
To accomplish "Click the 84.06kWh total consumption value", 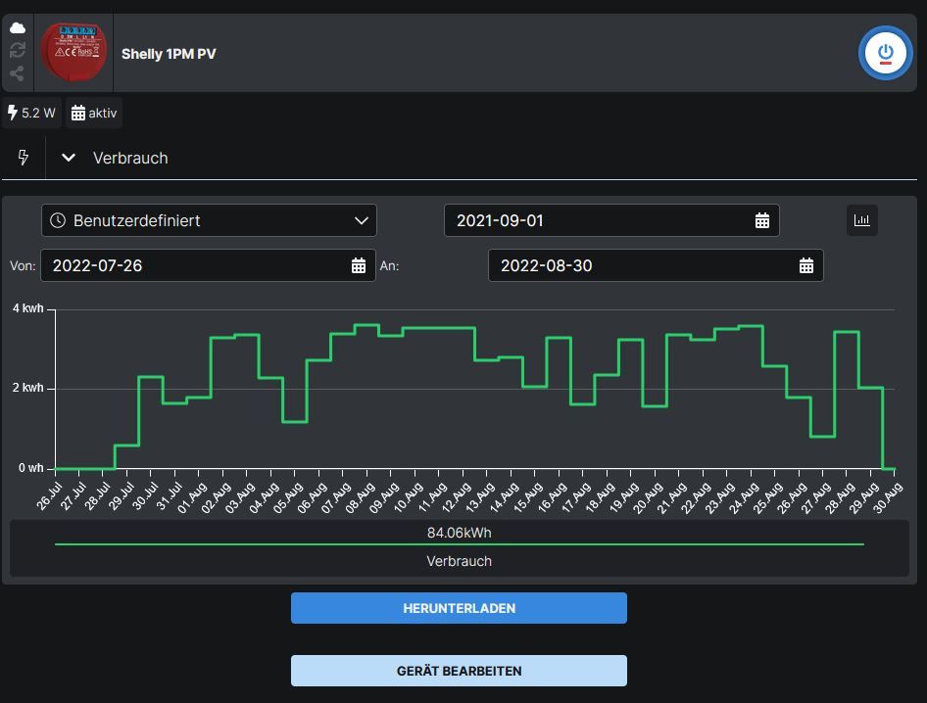I will point(460,533).
